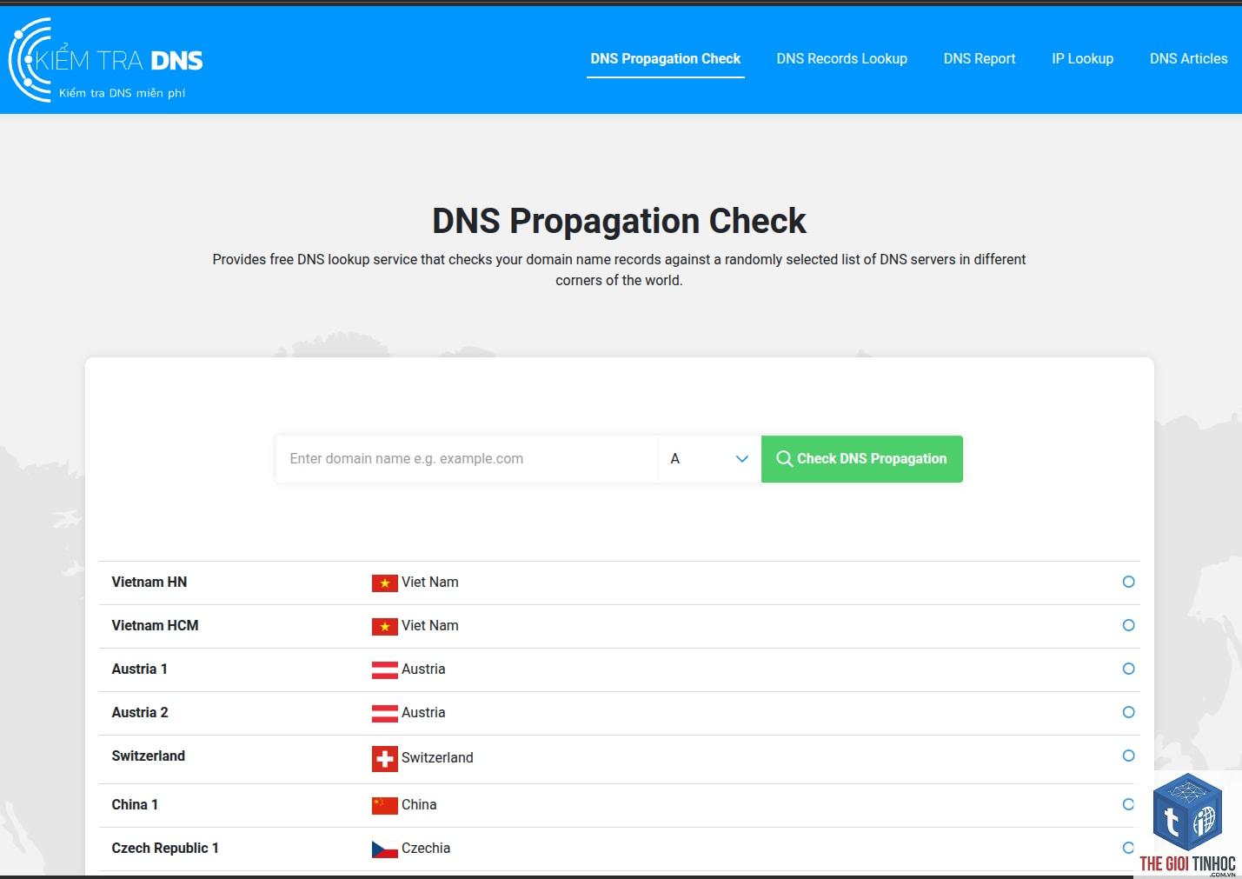Image resolution: width=1242 pixels, height=879 pixels.
Task: Click the DNS Propagation Check heading
Action: tap(619, 221)
